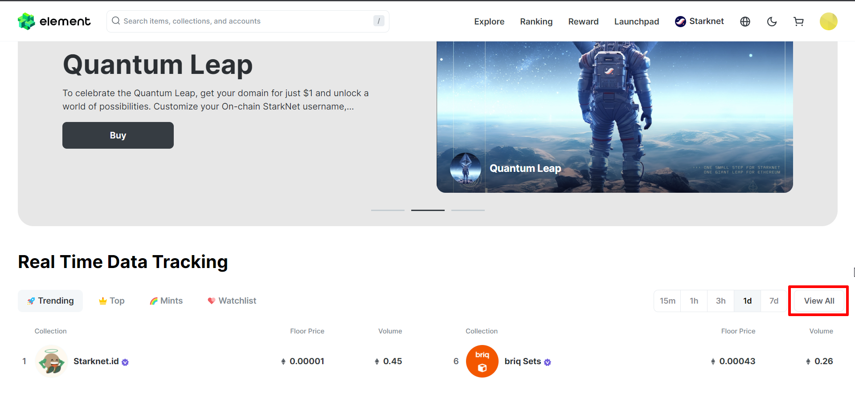Open the Ranking menu
The height and width of the screenshot is (394, 855).
coord(536,21)
